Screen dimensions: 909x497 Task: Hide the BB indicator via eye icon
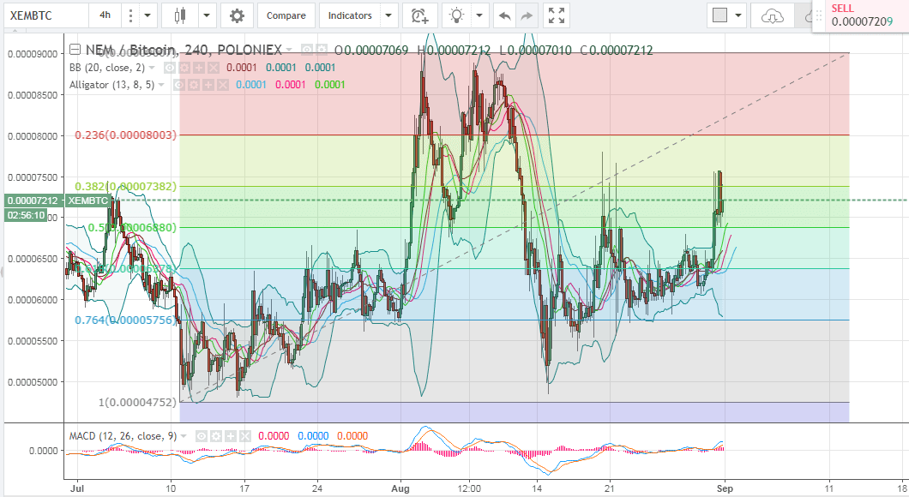[x=170, y=68]
